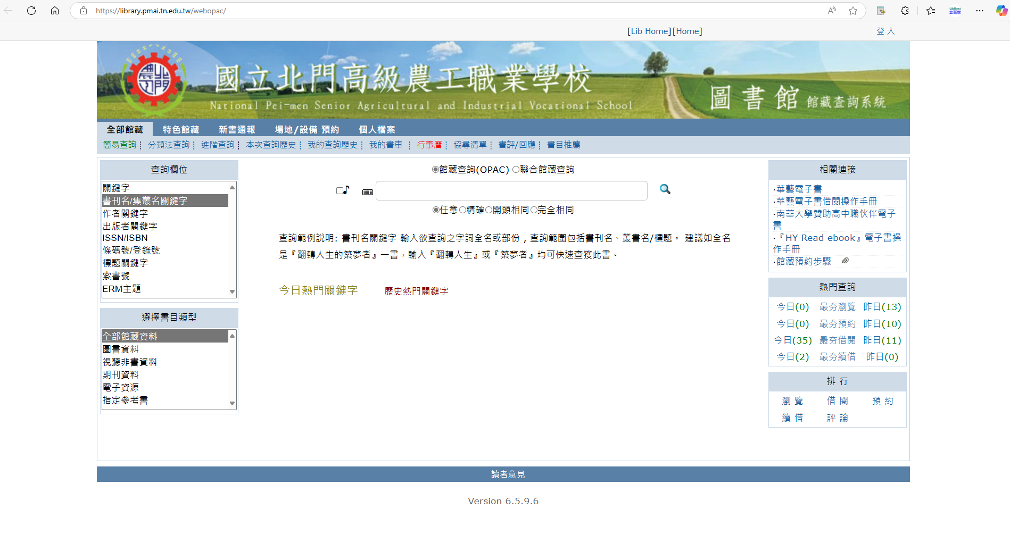This screenshot has height=534, width=1010.
Task: Choose 期刊資料 in the book type list
Action: click(120, 374)
